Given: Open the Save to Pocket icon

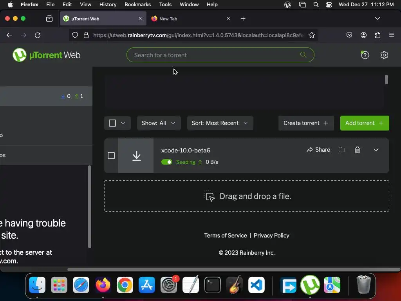Looking at the screenshot, I should 349,35.
